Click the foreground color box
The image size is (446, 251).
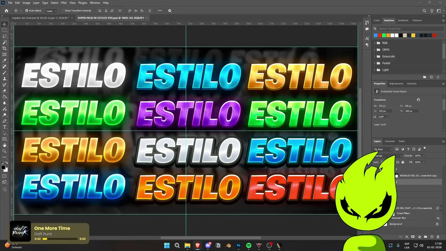3,168
